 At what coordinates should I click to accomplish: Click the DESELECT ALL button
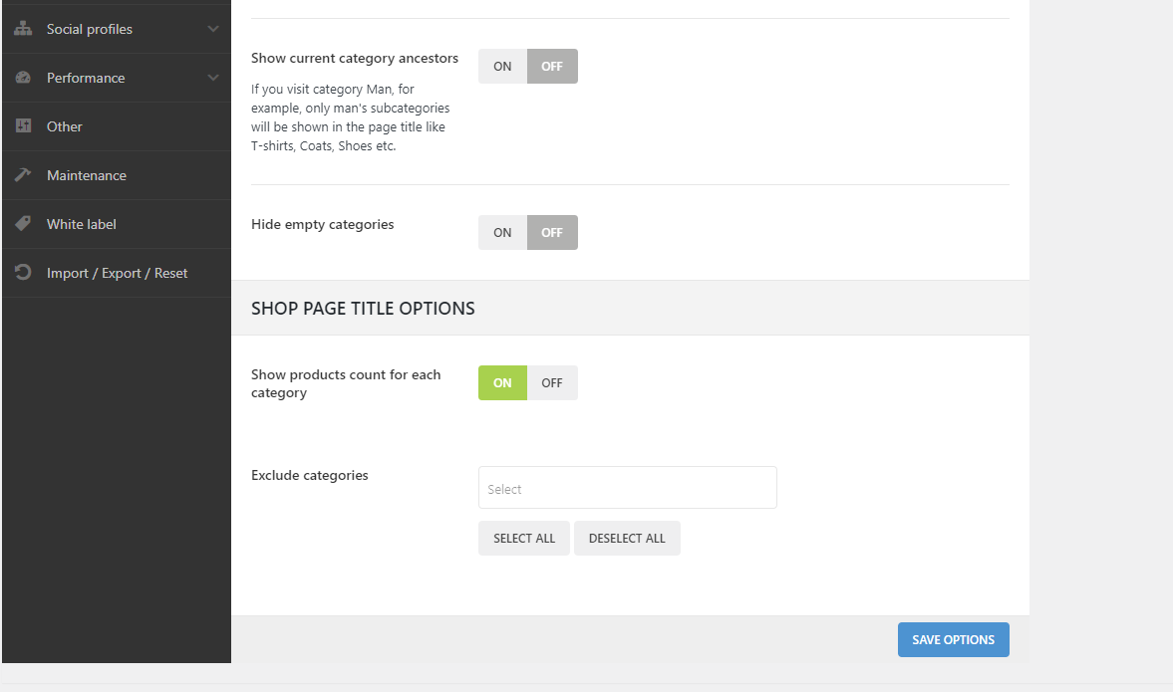click(627, 538)
